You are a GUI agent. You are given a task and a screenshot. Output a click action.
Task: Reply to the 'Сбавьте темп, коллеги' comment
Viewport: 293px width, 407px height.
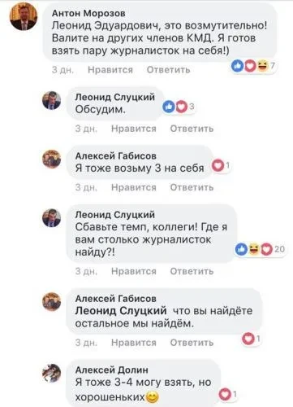click(x=192, y=271)
